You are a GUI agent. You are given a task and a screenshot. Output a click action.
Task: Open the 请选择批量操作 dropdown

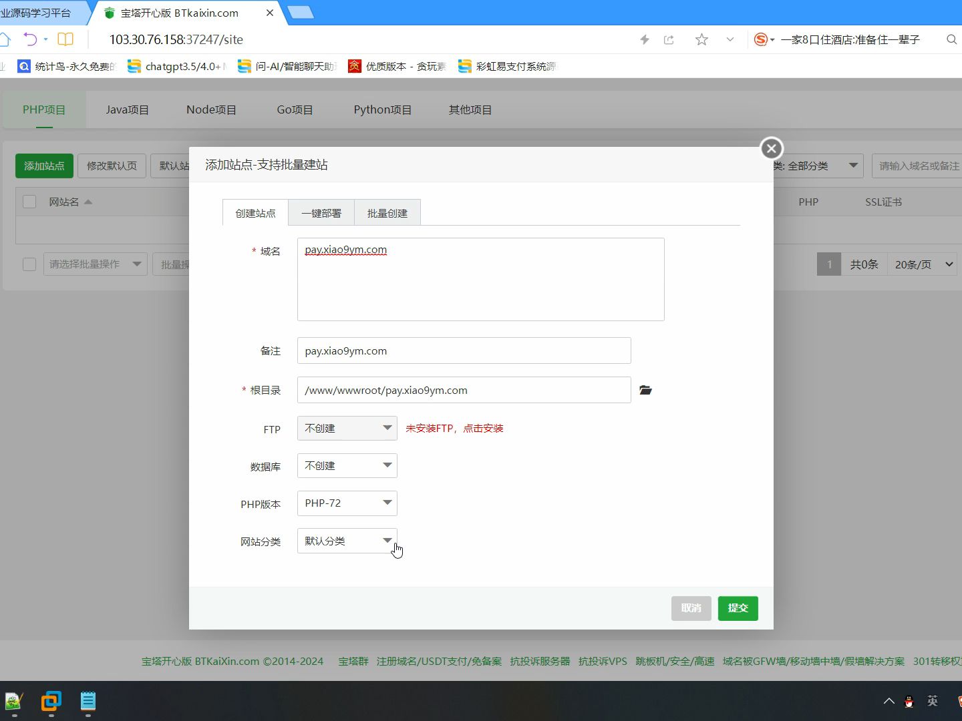coord(96,264)
